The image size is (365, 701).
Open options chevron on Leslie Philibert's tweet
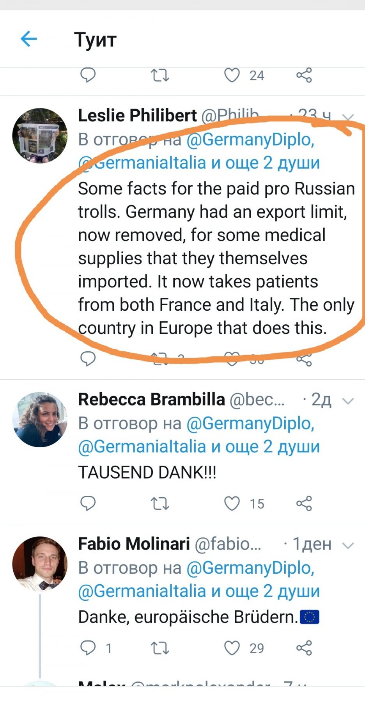(347, 117)
